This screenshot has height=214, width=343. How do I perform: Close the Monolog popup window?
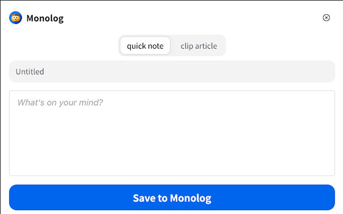(x=326, y=18)
